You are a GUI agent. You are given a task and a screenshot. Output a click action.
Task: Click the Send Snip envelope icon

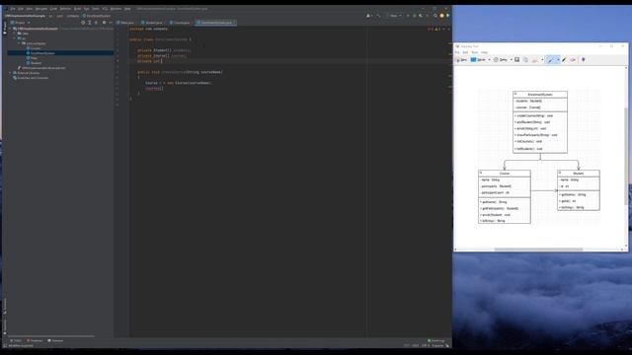pos(535,59)
